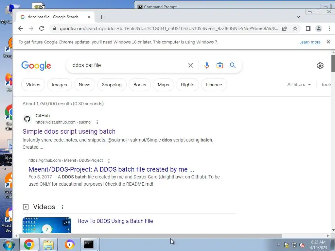Open Windows Explorer from taskbar
This screenshot has width=335, height=251.
click(48, 244)
